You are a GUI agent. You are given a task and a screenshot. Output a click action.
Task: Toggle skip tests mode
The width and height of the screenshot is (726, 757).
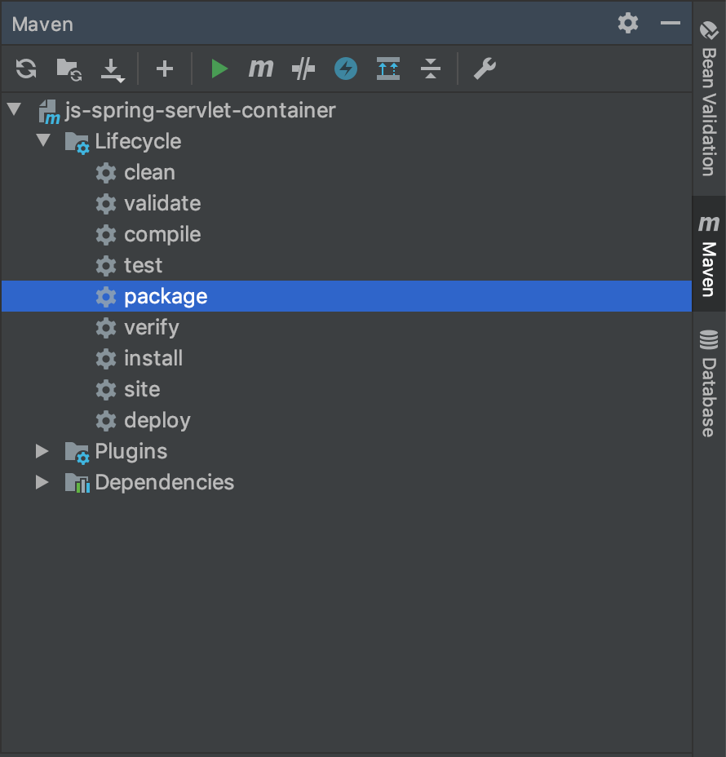click(303, 69)
